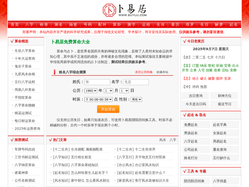Open the 风水 category link in 热门文章
This screenshot has height=187, width=249.
162,140
